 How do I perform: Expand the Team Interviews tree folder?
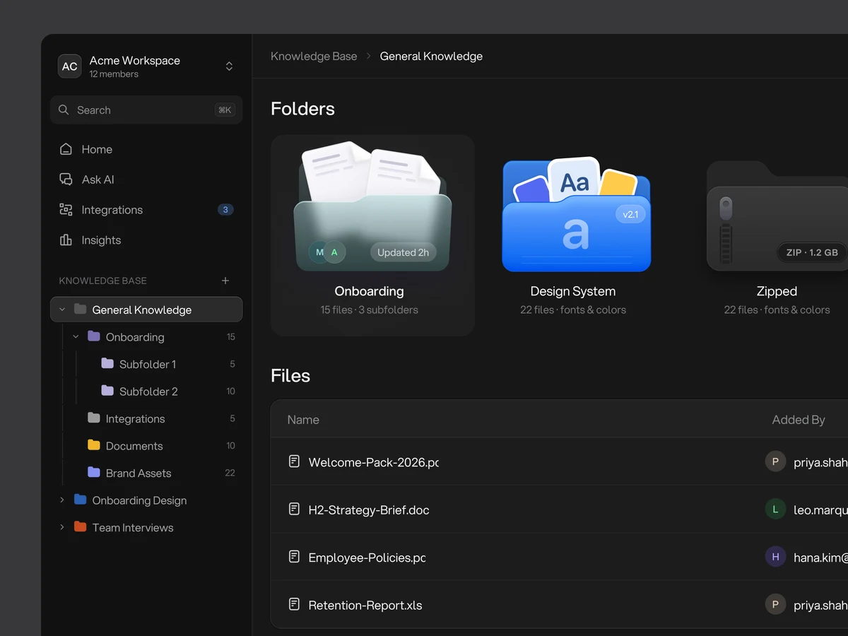tap(62, 527)
